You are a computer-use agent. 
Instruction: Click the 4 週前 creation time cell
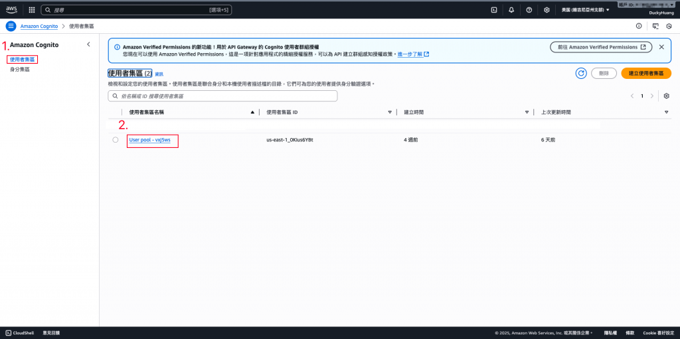(410, 140)
